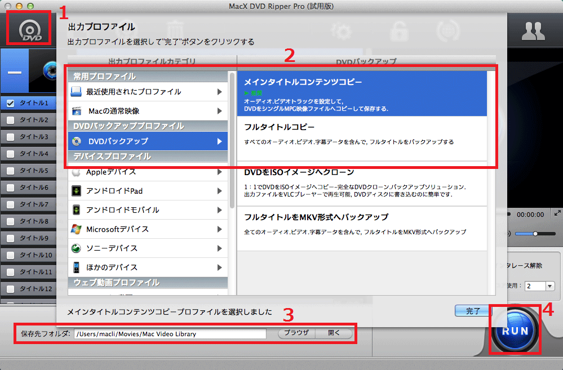The width and height of the screenshot is (563, 370).
Task: Click the 完了 button
Action: click(x=472, y=311)
